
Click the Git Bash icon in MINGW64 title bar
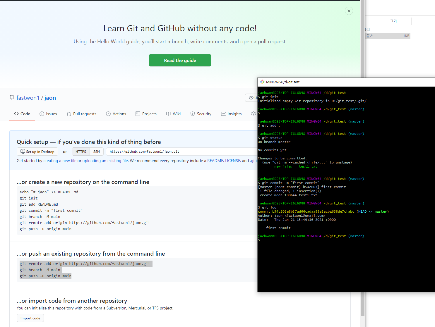[262, 82]
